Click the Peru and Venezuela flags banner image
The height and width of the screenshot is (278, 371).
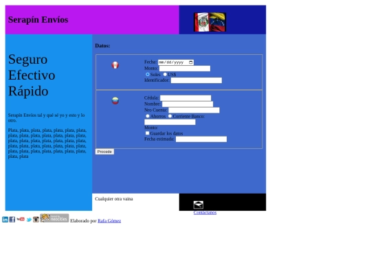(x=210, y=22)
